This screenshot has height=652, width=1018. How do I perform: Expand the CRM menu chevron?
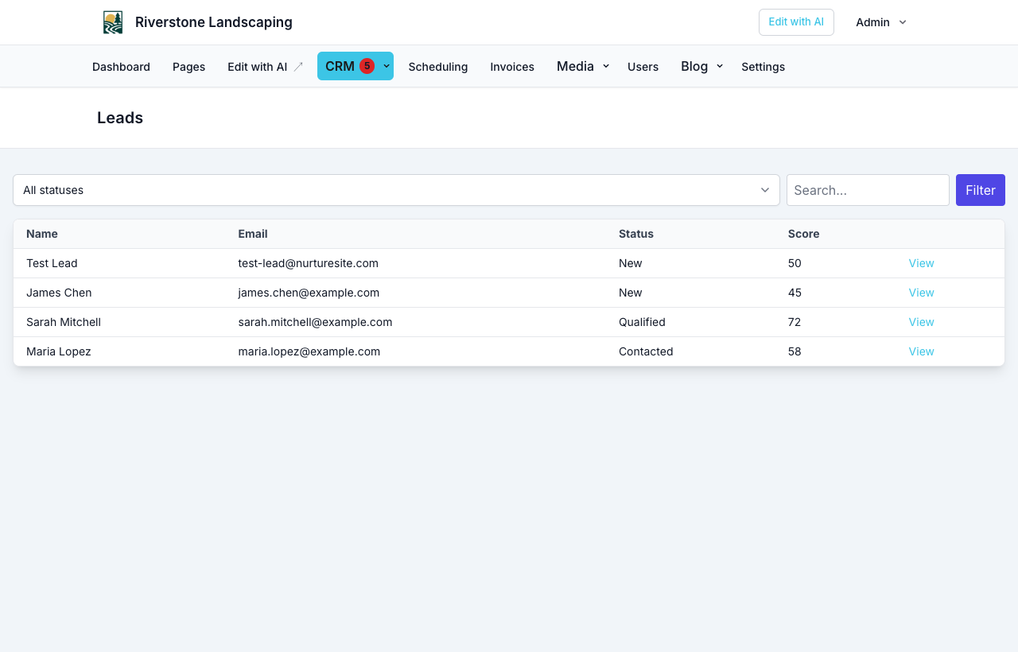[x=387, y=66]
